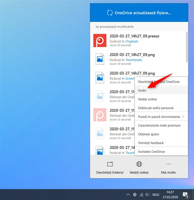Viewport: 194px width, 200px height.
Task: Click the faded image icon of first removed file
Action: 100,96
